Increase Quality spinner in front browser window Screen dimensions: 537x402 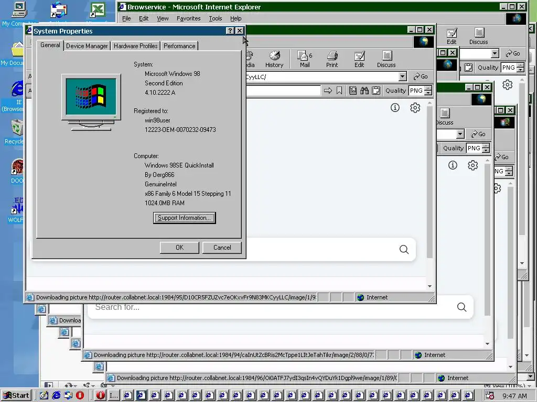tap(428, 88)
